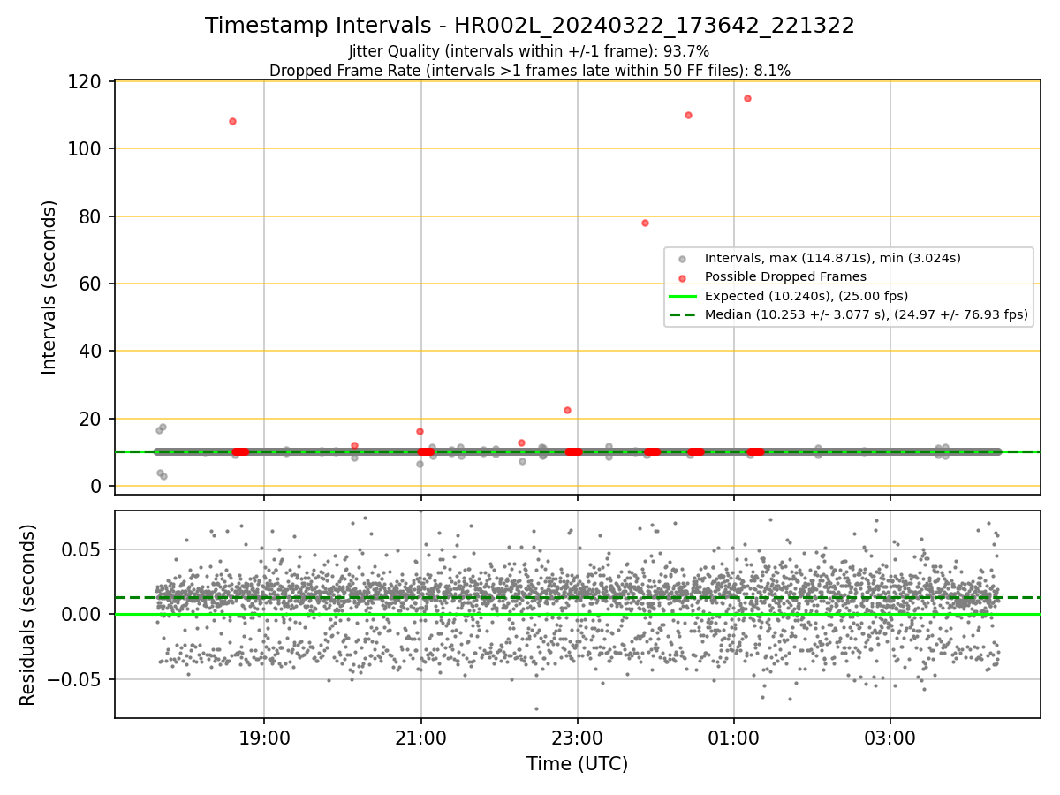Click the plot title 'Timestamp Intervals - HR002L_20240322_173642_221322'
The image size is (1060, 795).
[530, 26]
